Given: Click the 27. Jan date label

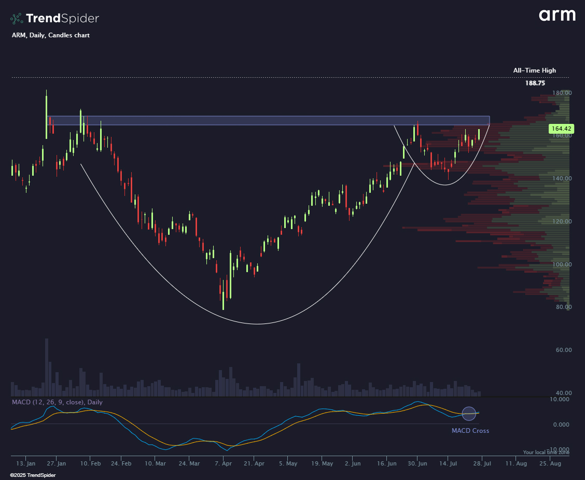Looking at the screenshot, I should tap(57, 463).
